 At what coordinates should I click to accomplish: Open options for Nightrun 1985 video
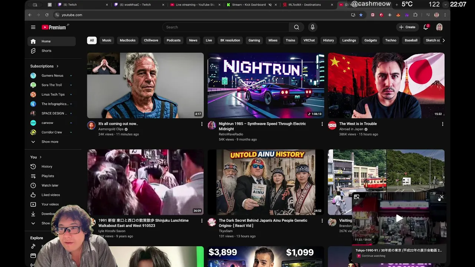(x=322, y=124)
